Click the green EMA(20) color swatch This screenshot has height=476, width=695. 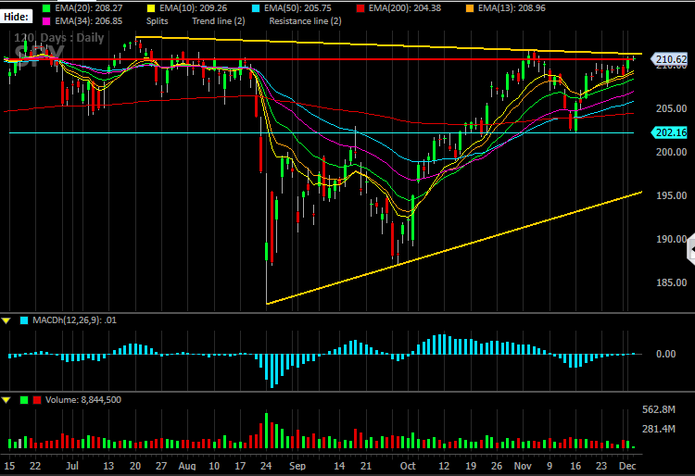pyautogui.click(x=46, y=8)
